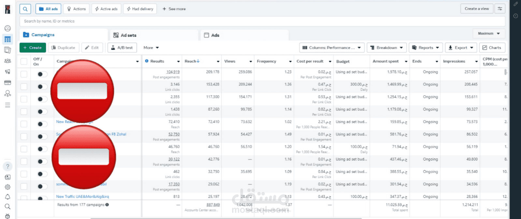
Task: Switch to the Campaigns tab
Action: coord(64,35)
